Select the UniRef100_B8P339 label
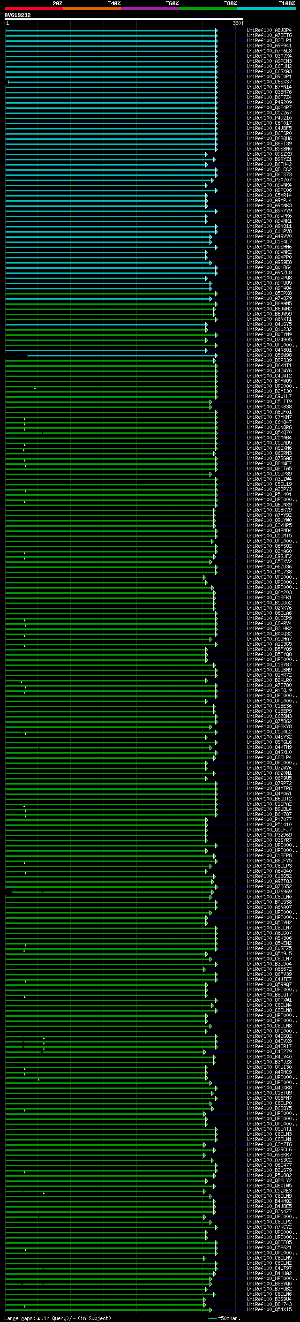This screenshot has height=1322, width=300. pyautogui.click(x=269, y=360)
